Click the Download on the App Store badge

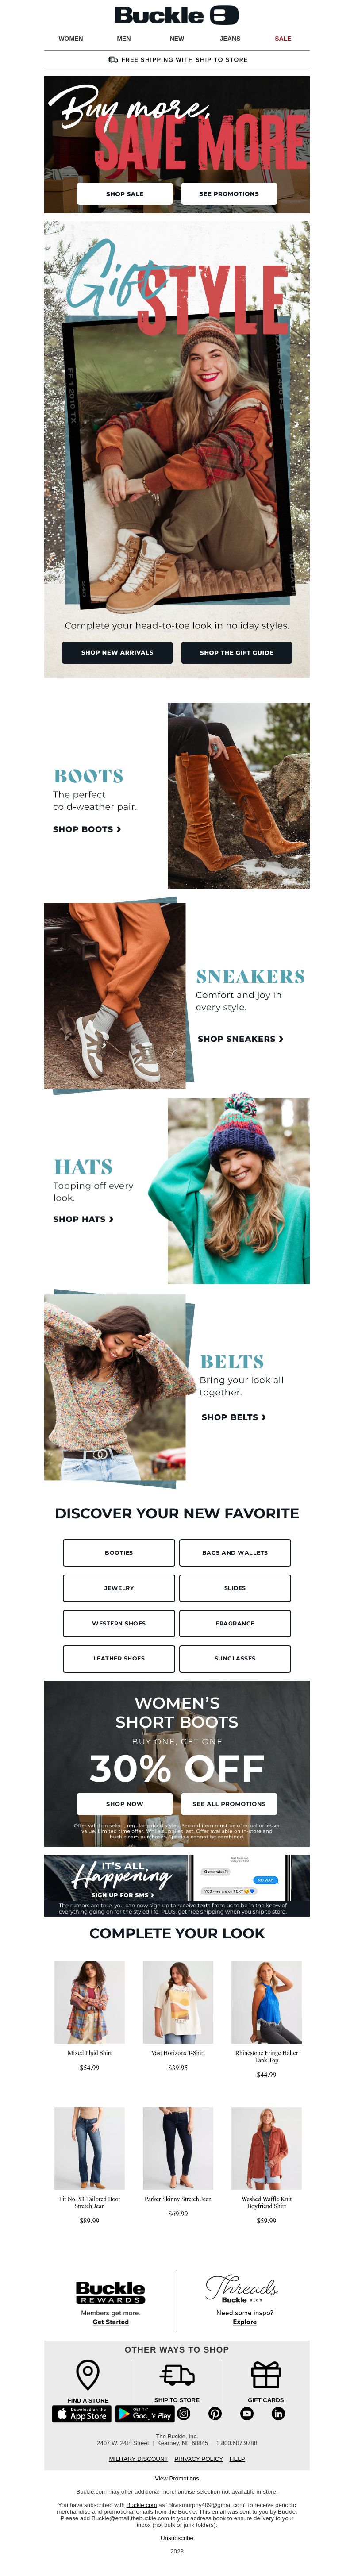click(x=81, y=2414)
